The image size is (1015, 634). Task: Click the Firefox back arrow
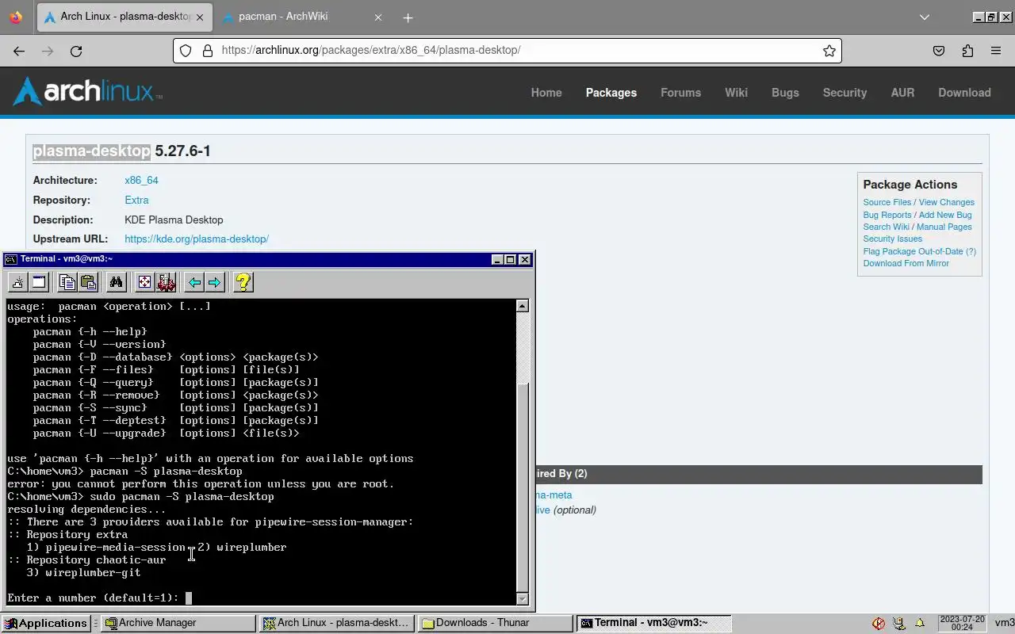[x=19, y=51]
